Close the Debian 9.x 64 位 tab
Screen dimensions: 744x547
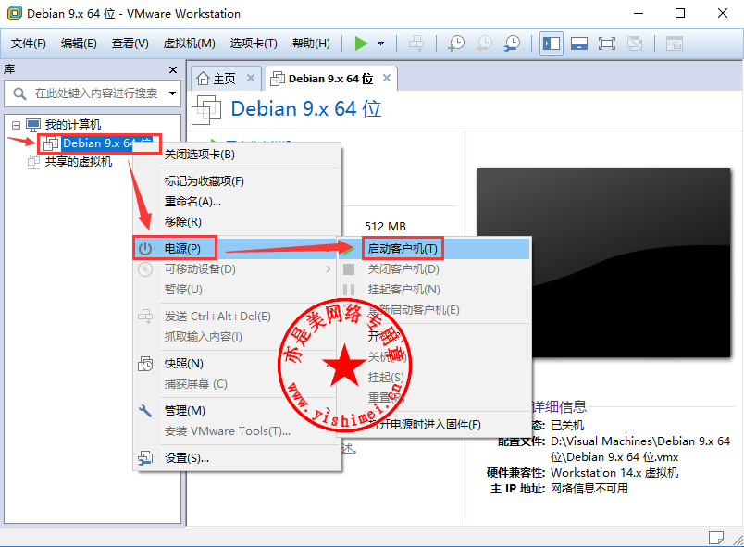[x=387, y=78]
